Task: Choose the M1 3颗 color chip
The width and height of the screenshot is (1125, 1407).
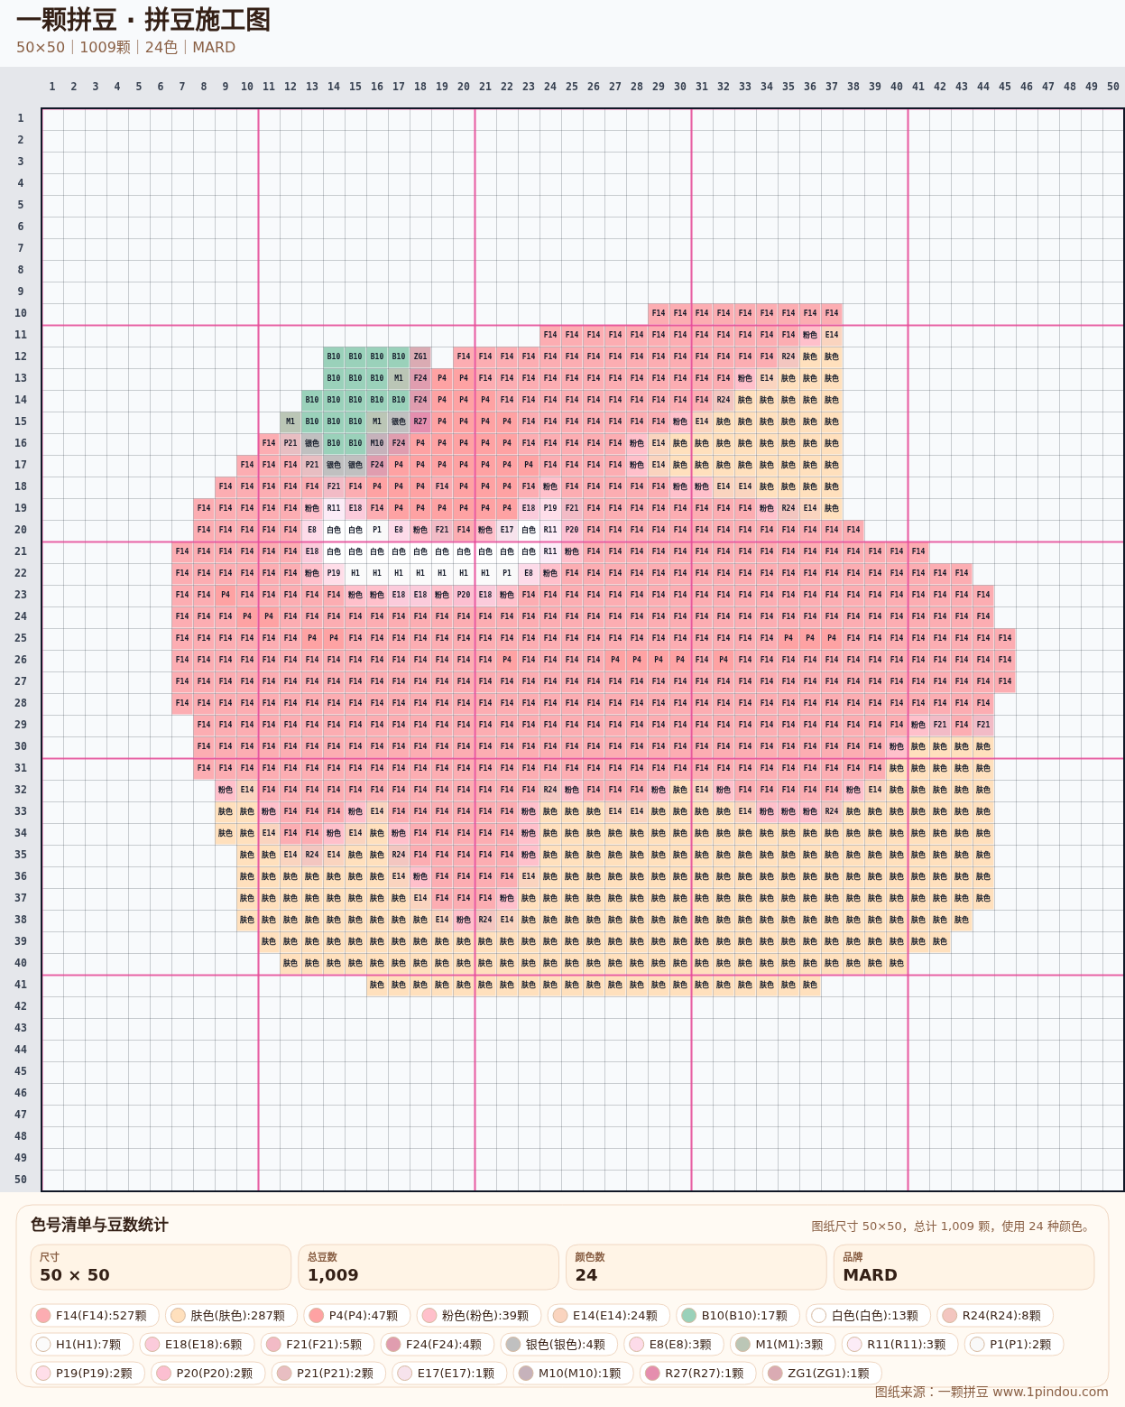Action: point(783,1344)
